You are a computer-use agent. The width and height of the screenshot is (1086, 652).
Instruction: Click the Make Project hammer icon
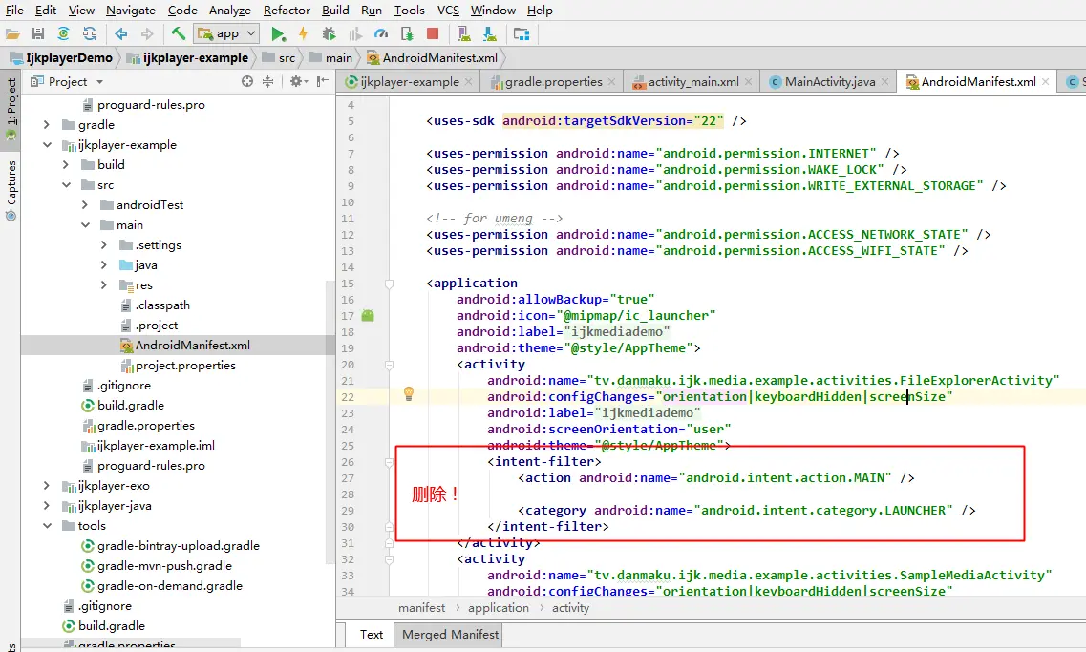pos(179,33)
